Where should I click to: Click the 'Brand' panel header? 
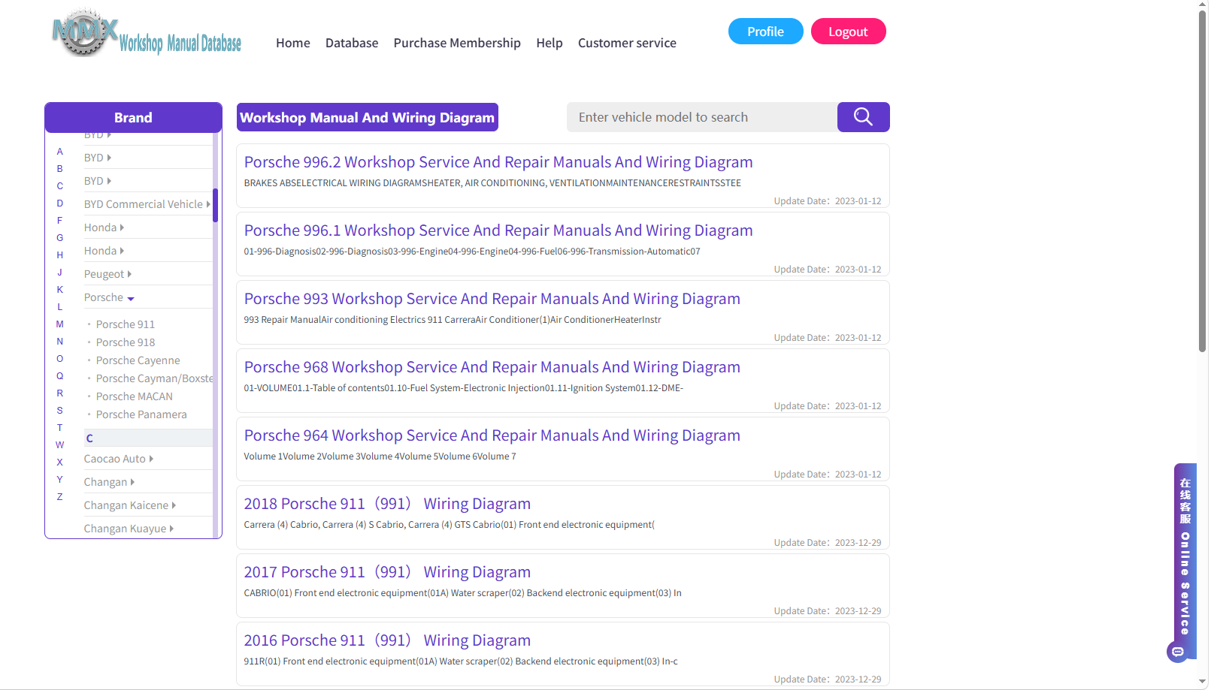[x=133, y=117]
